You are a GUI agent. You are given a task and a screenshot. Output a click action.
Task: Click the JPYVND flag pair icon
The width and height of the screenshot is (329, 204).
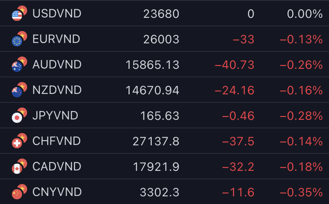[20, 115]
